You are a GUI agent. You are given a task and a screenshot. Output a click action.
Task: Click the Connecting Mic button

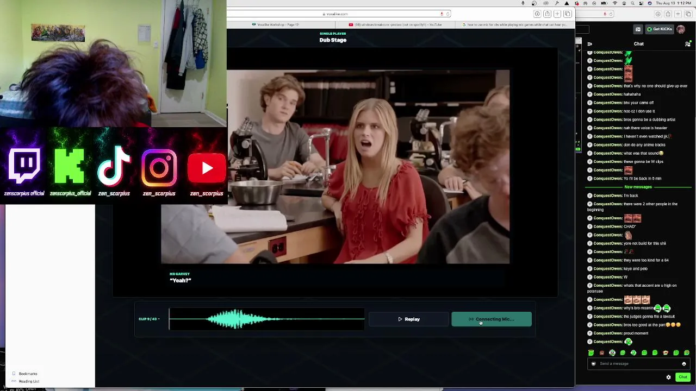(492, 319)
